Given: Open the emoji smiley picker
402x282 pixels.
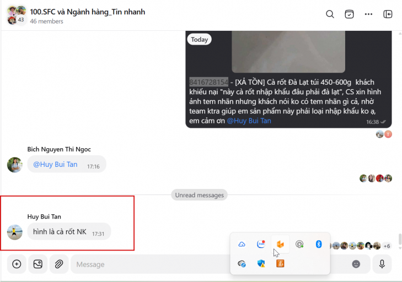Looking at the screenshot, I should point(356,264).
